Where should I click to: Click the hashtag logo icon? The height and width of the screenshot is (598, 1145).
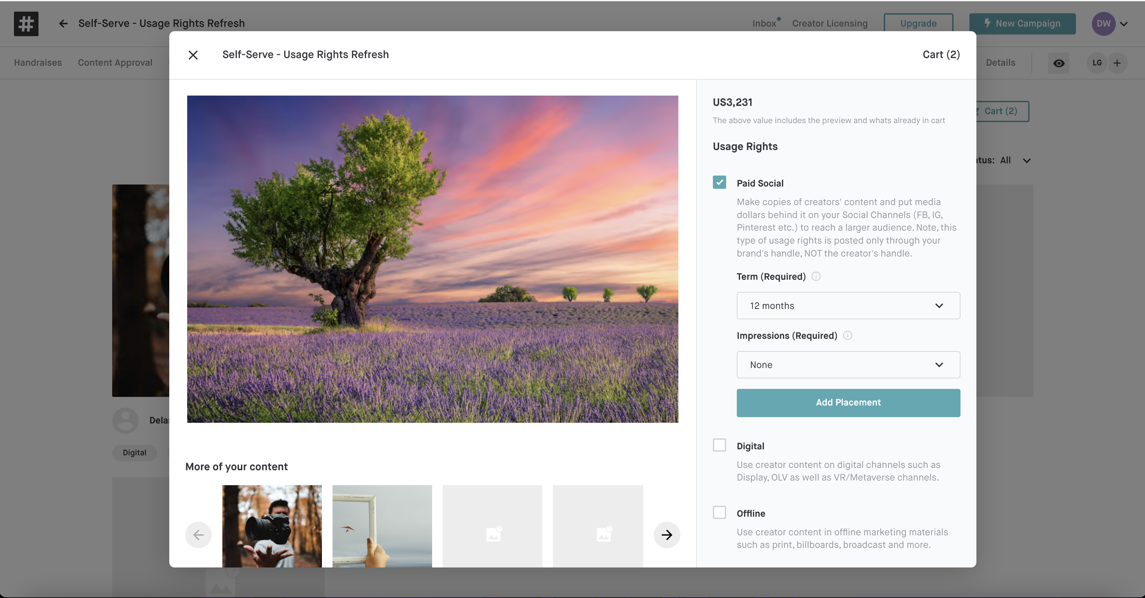pyautogui.click(x=26, y=24)
